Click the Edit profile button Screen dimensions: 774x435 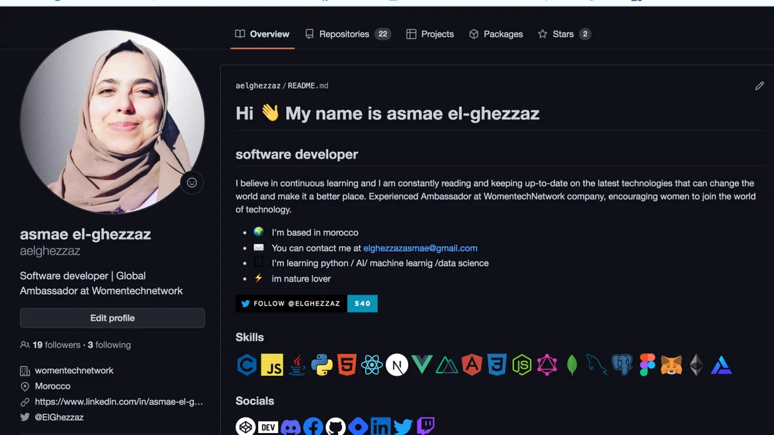[x=112, y=318]
